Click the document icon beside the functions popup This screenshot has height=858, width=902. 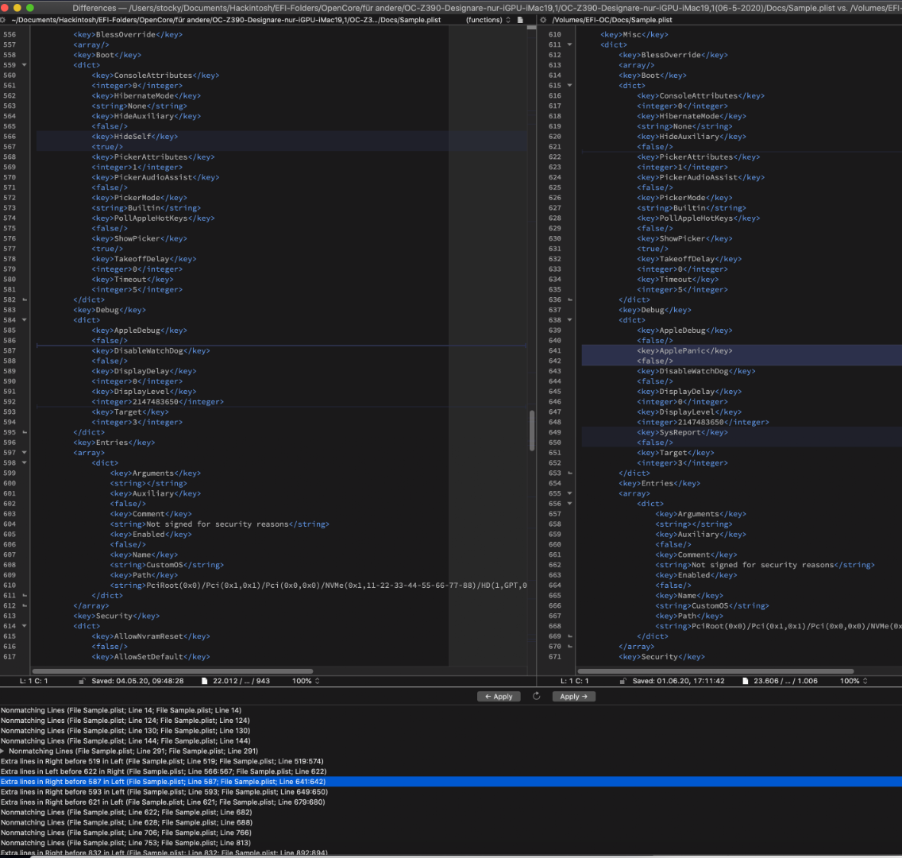519,19
